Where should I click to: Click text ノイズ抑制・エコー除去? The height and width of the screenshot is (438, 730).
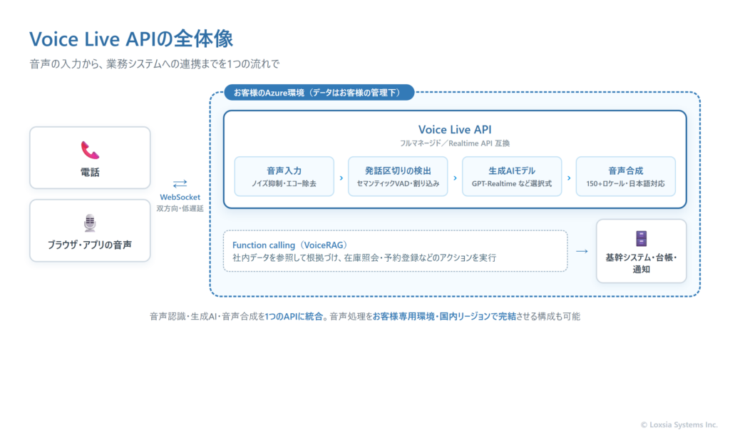pyautogui.click(x=284, y=183)
